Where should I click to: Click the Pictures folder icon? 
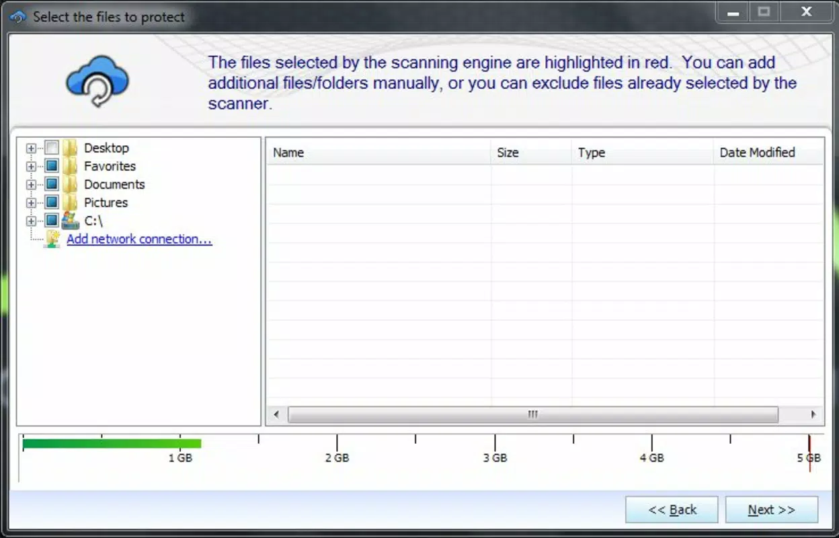pyautogui.click(x=70, y=202)
